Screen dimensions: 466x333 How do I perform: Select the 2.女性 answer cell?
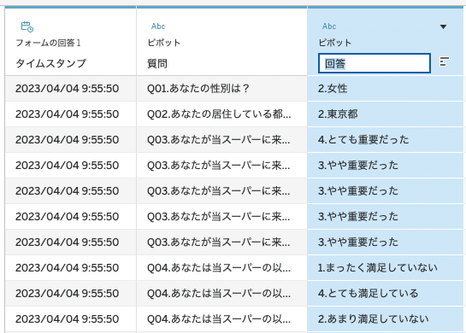[x=385, y=89]
